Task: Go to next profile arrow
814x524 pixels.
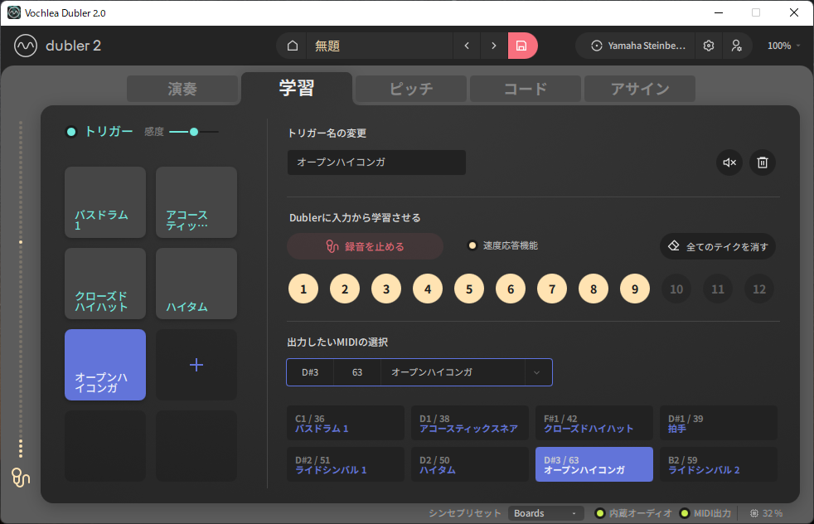Action: [494, 46]
